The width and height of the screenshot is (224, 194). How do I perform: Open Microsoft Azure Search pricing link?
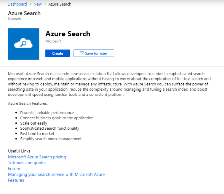pyautogui.click(x=37, y=157)
